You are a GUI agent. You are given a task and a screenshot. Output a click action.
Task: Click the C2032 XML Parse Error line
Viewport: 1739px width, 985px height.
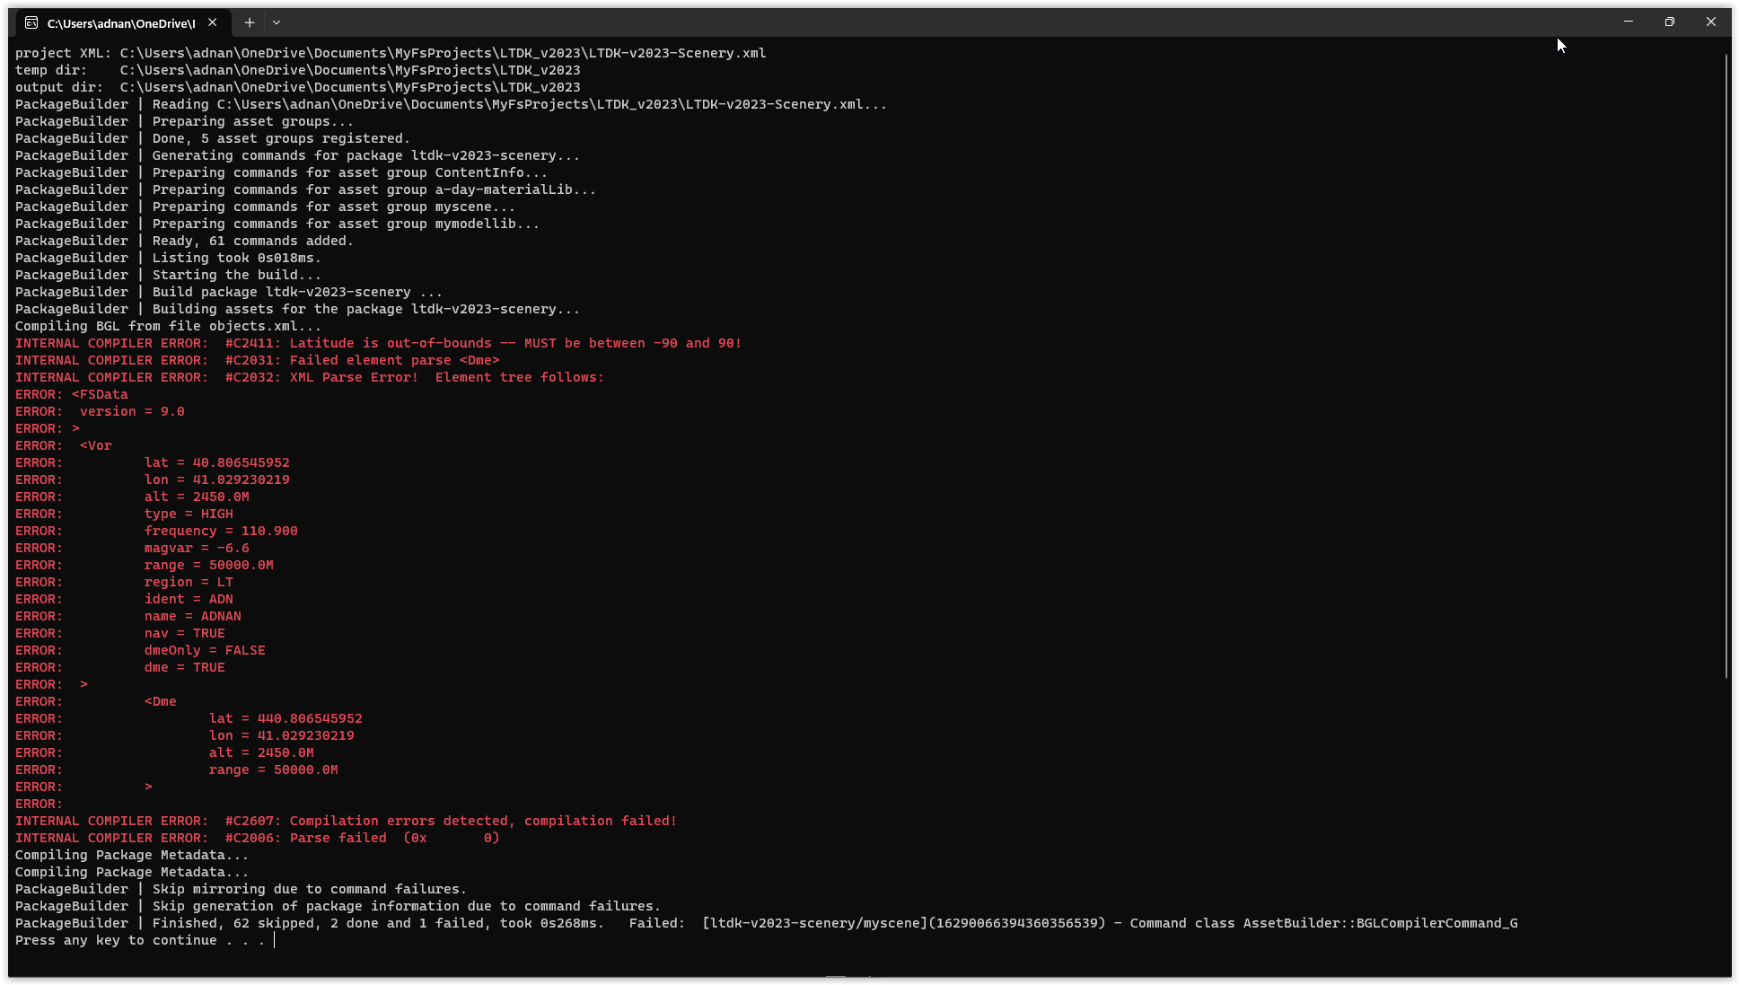pyautogui.click(x=309, y=377)
